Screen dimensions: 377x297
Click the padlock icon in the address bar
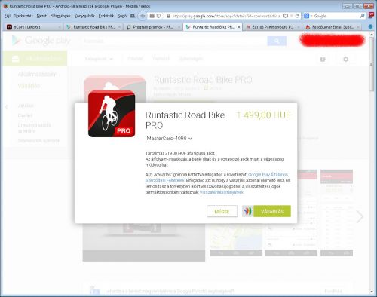coord(168,16)
